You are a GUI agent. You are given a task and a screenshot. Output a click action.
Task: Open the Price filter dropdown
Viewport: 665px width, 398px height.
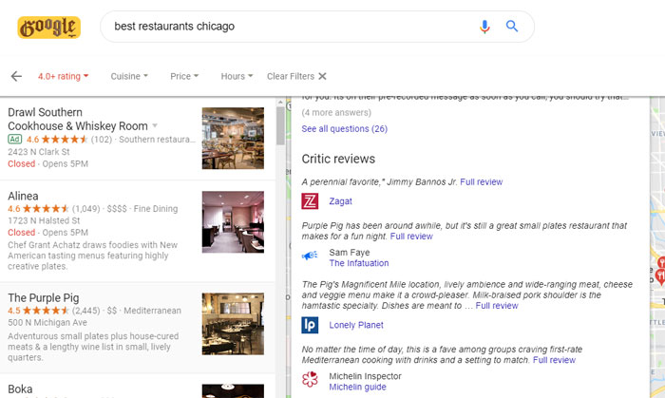(184, 76)
